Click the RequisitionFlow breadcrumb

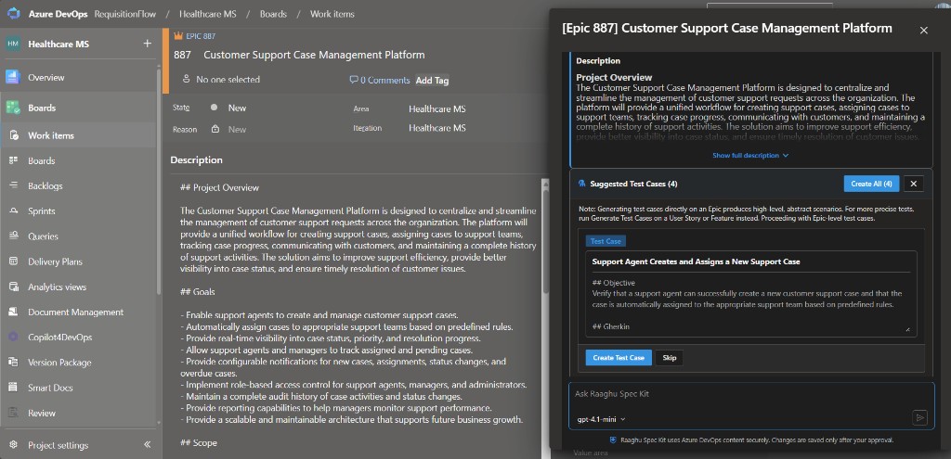(125, 14)
